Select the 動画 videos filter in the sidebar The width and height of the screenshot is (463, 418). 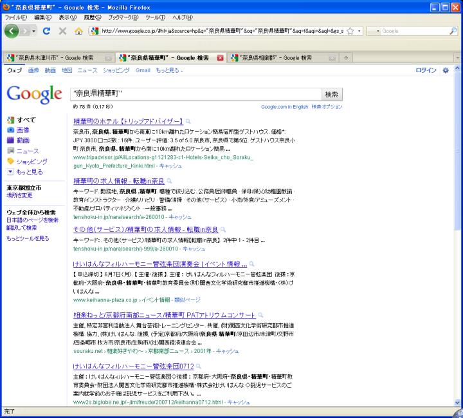click(x=23, y=140)
